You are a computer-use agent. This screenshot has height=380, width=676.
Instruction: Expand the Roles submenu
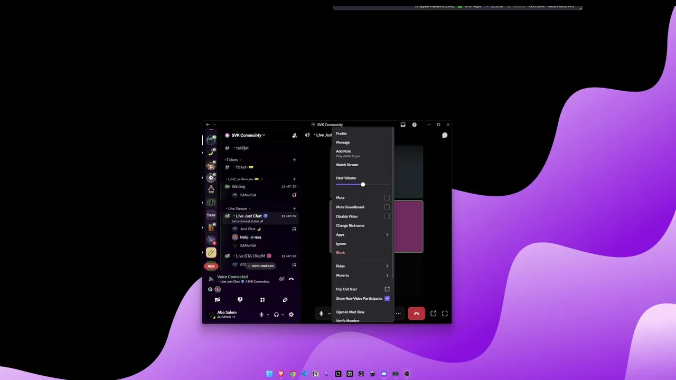point(362,266)
